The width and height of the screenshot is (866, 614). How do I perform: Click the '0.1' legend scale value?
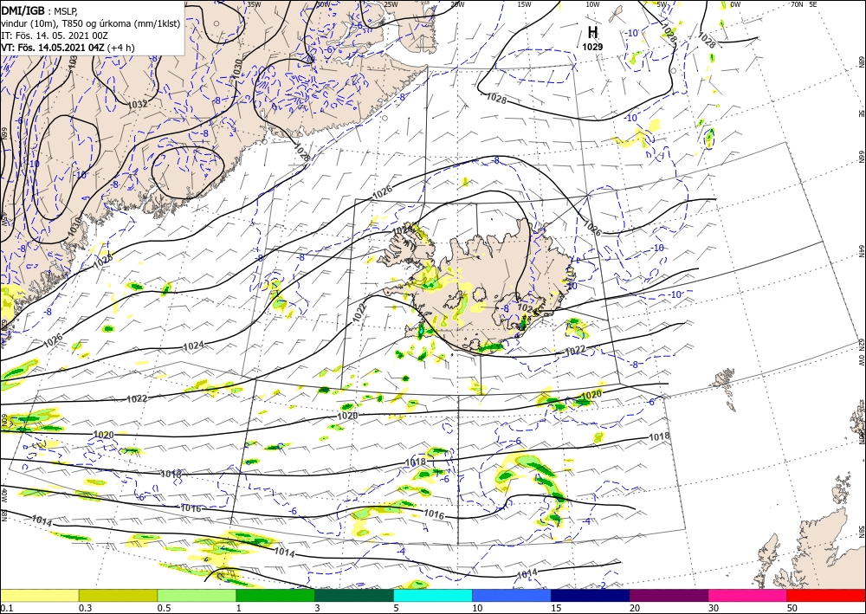[6, 608]
